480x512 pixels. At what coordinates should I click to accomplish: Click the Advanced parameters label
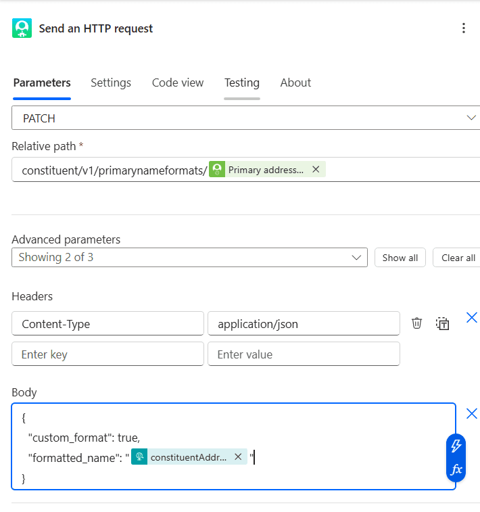(x=66, y=239)
